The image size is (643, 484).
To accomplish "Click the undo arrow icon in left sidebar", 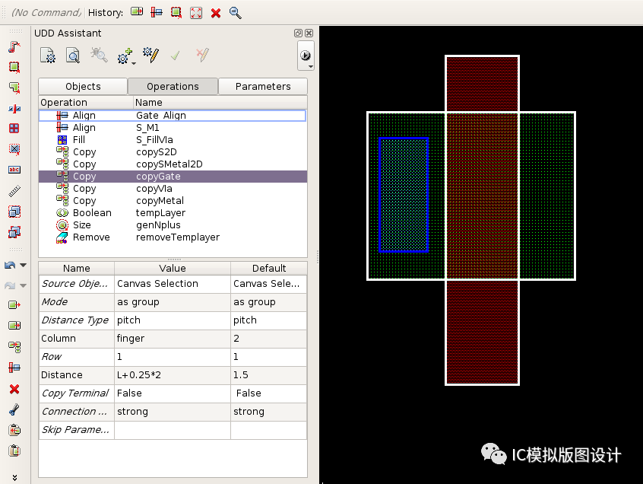I will tap(10, 265).
